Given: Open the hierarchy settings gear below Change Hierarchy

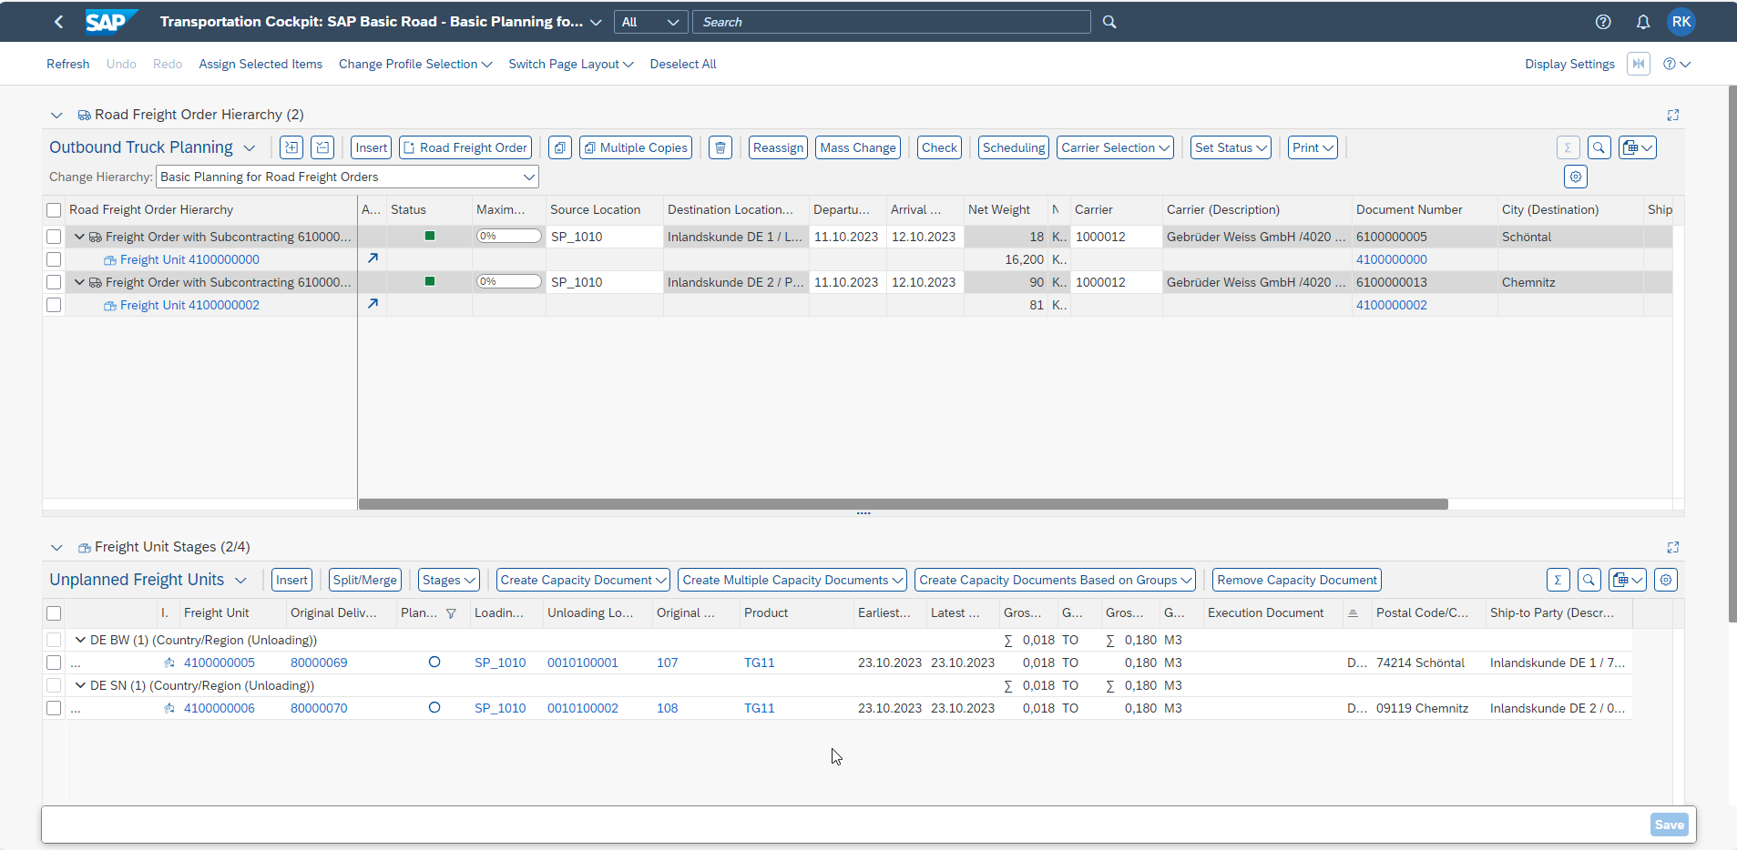Looking at the screenshot, I should (x=1576, y=177).
